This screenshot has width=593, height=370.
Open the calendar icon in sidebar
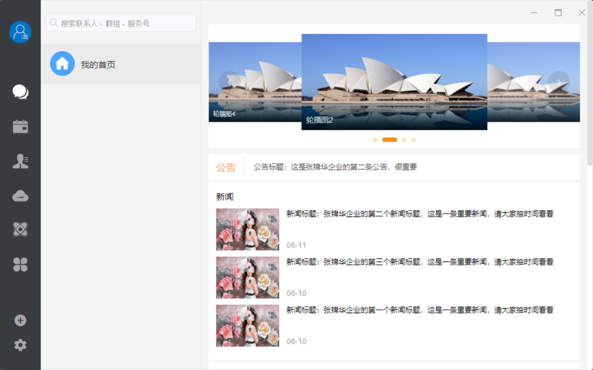coord(20,127)
